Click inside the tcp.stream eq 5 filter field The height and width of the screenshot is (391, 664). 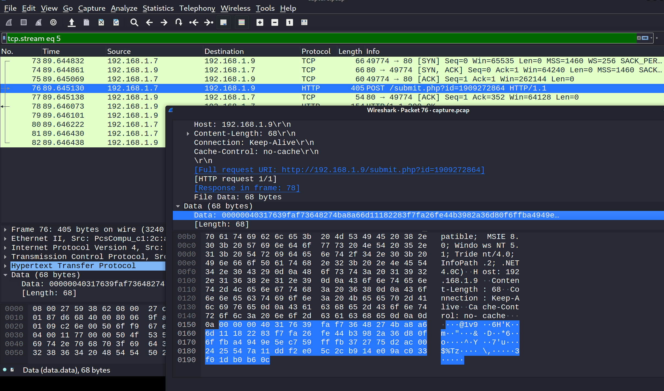coord(303,38)
